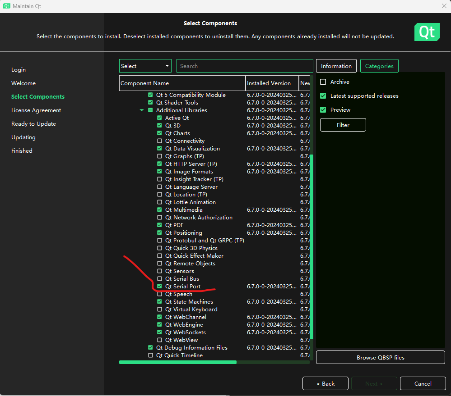Check Qt Virtual Keyboard

[159, 310]
